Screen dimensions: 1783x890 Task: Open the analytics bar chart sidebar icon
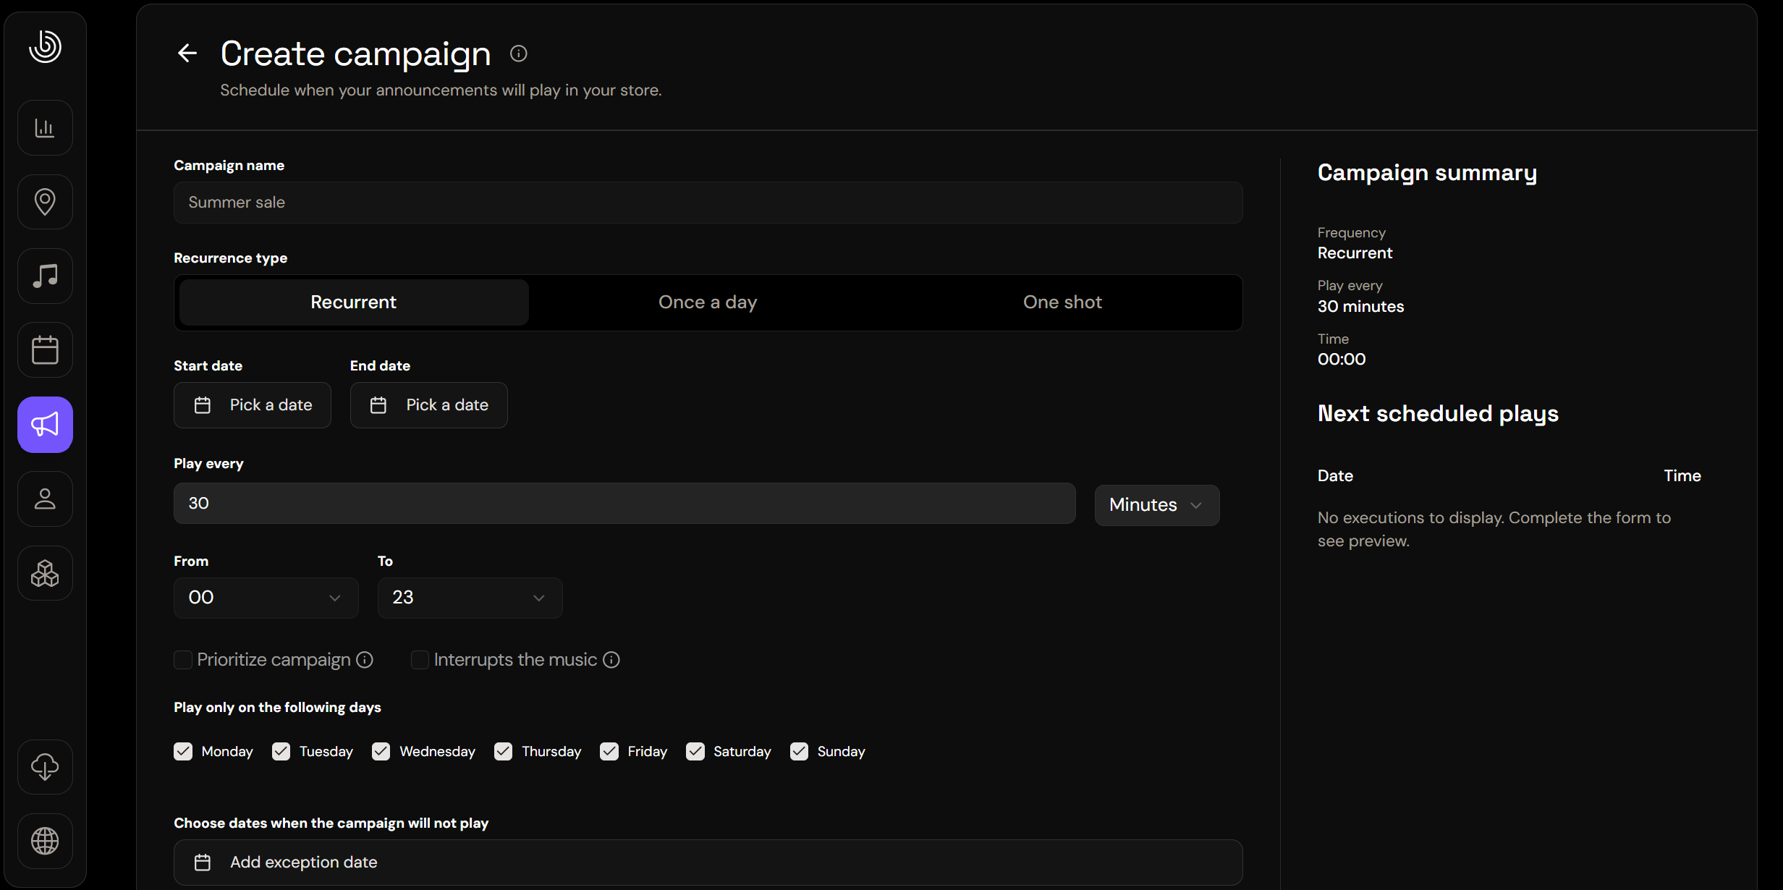45,128
